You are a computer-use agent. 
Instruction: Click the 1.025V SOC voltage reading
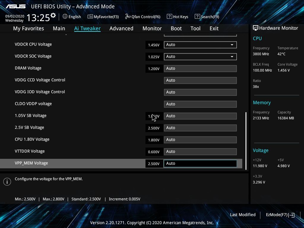coord(154,57)
